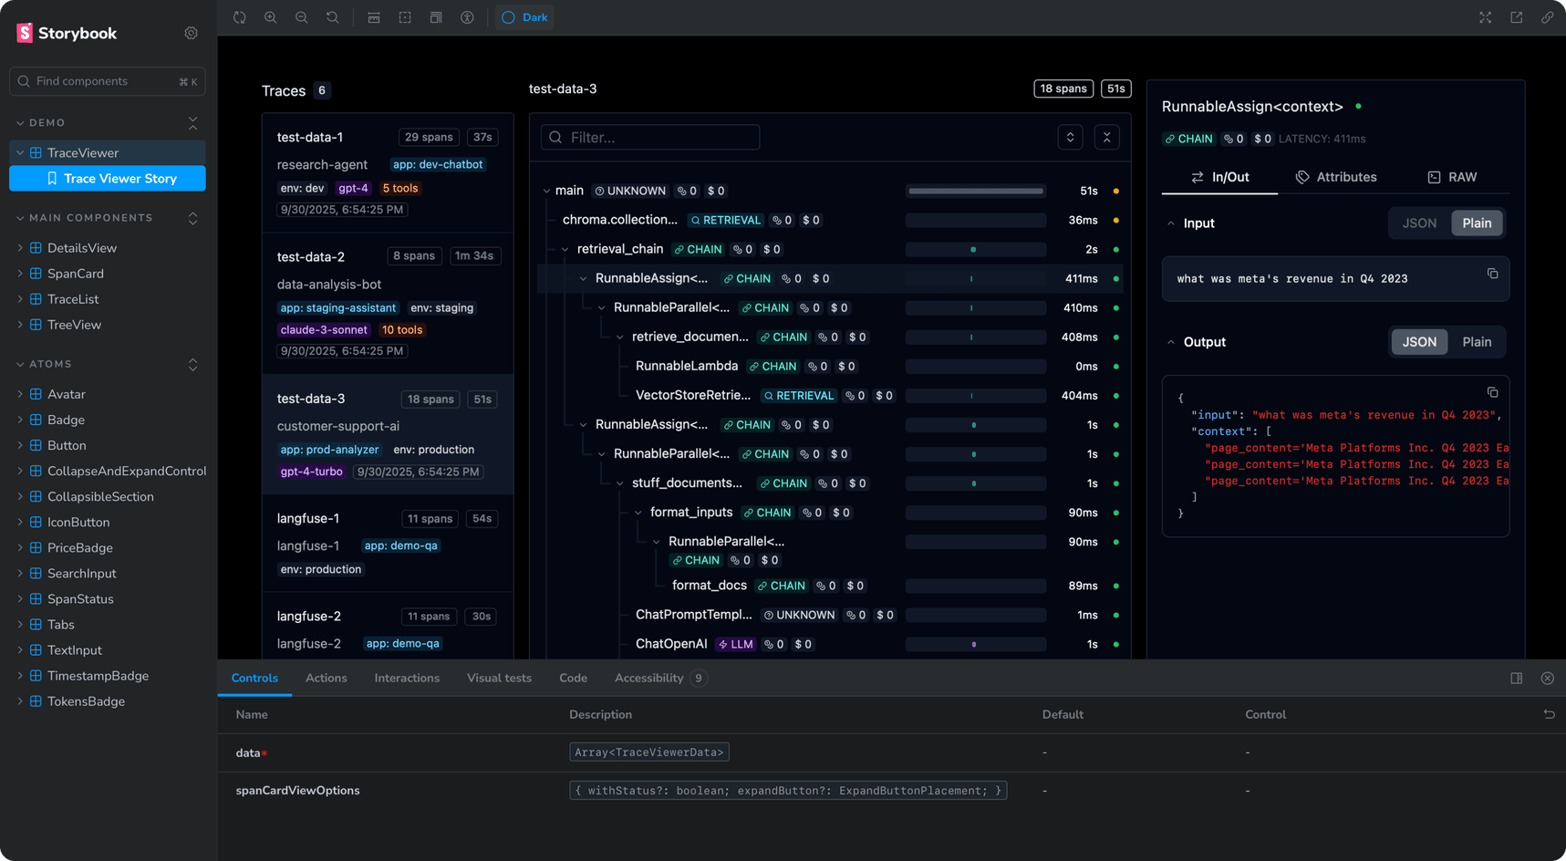Switch to the Attributes tab
Screen dimensions: 1566x861
pyautogui.click(x=1335, y=177)
